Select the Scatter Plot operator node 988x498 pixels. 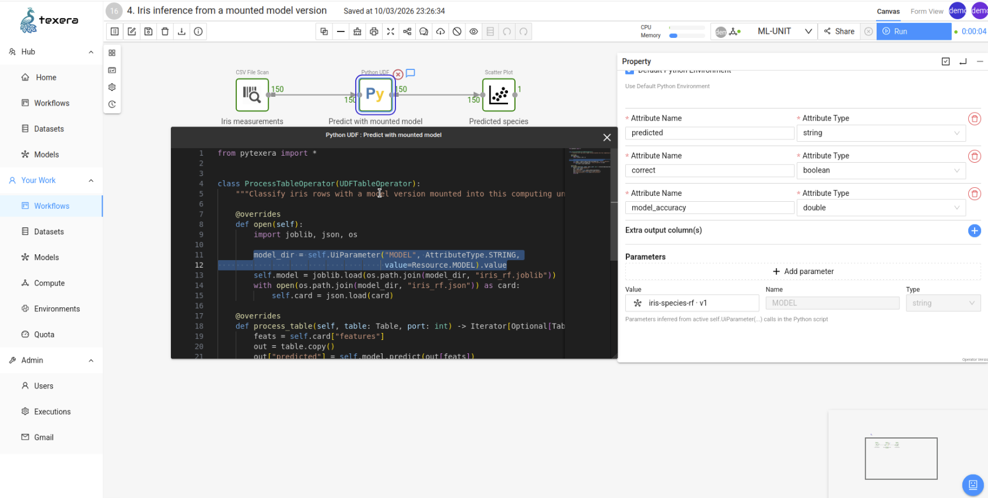[x=499, y=94]
